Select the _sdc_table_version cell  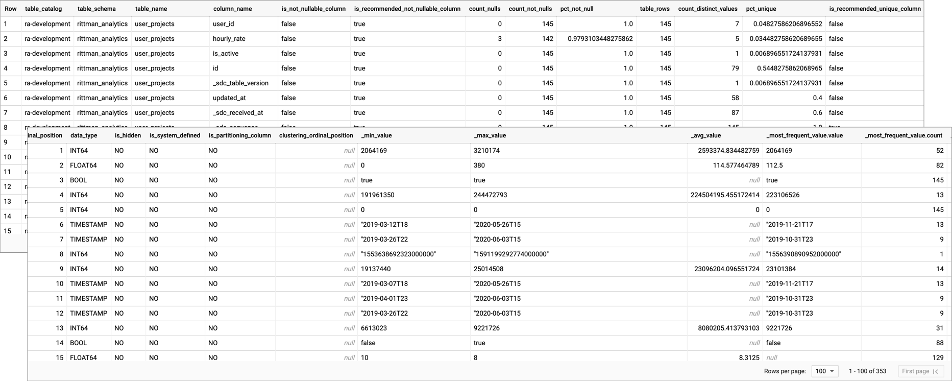click(240, 83)
